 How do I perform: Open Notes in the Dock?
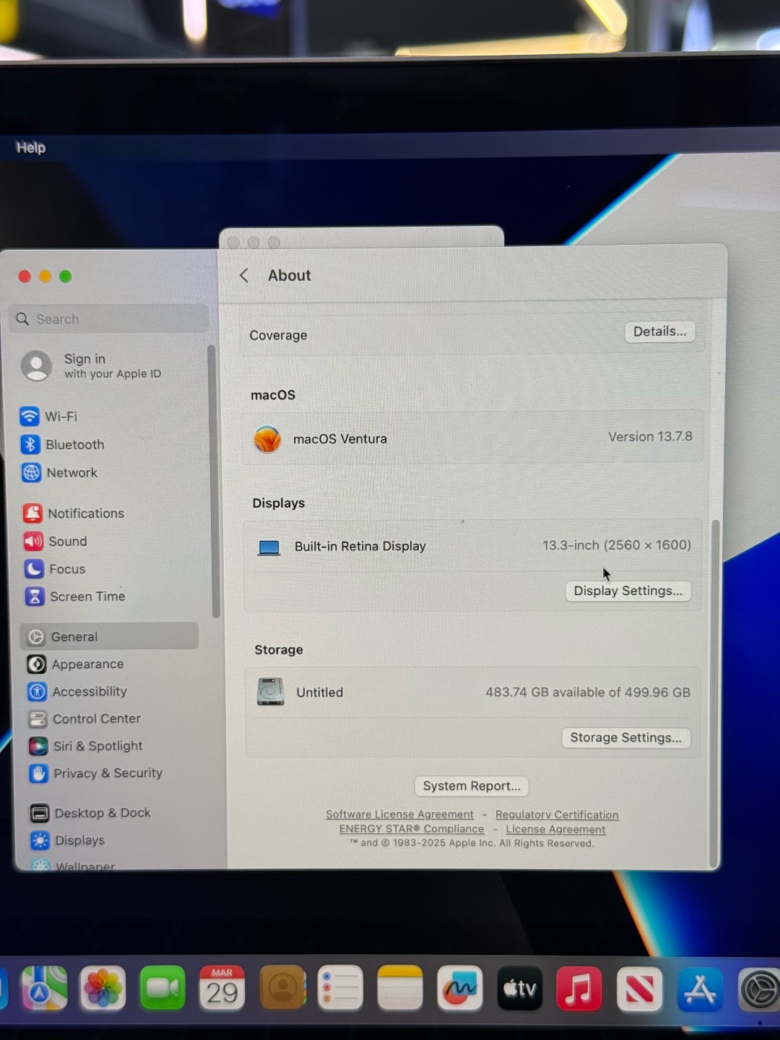click(399, 987)
